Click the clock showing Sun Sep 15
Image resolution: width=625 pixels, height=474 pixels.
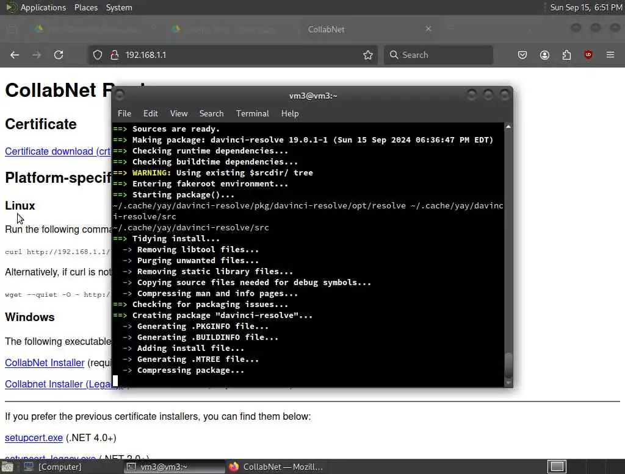click(x=586, y=7)
